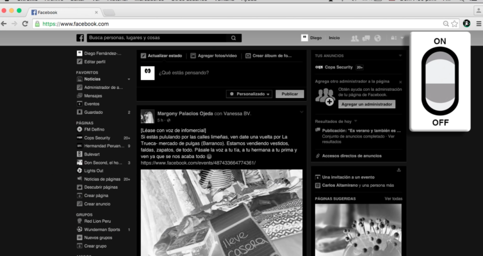The image size is (483, 256).
Task: Open privacy shortcuts lock icon
Action: pos(394,38)
